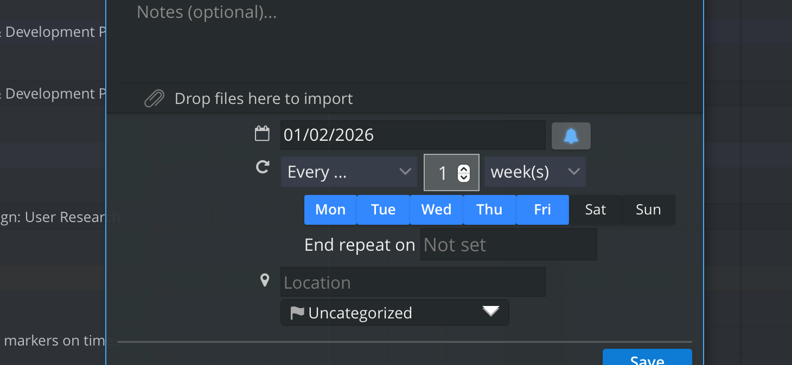Screen dimensions: 792x365
Task: Disable Friday in the repeat days
Action: tap(542, 210)
